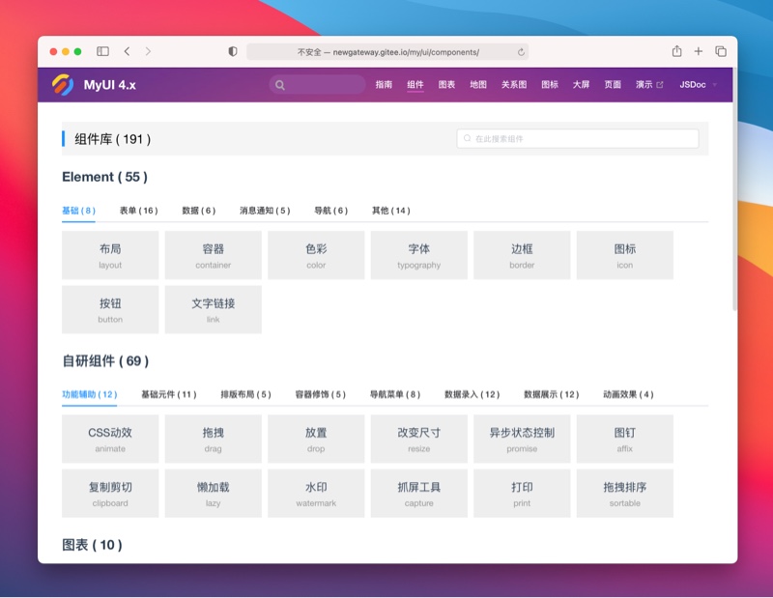Open the 布局 layout component card
The width and height of the screenshot is (773, 598).
[110, 255]
